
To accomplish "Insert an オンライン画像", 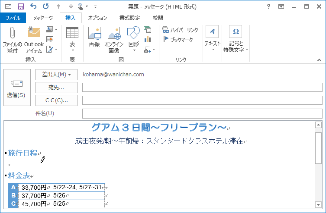I will coord(114,40).
